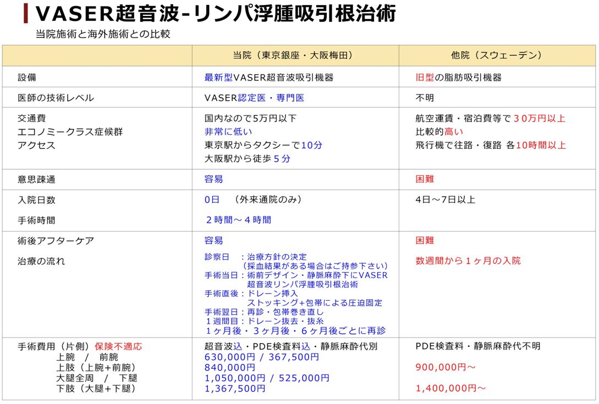The width and height of the screenshot is (599, 404).
Task: Click line '超音波リンパ浮腫吸引根治術' in the flow list
Action: (303, 285)
